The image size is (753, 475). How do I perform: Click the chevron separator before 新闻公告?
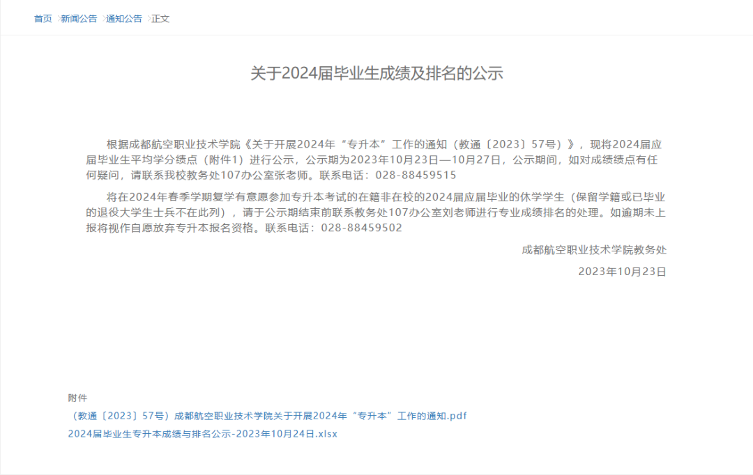(x=58, y=19)
